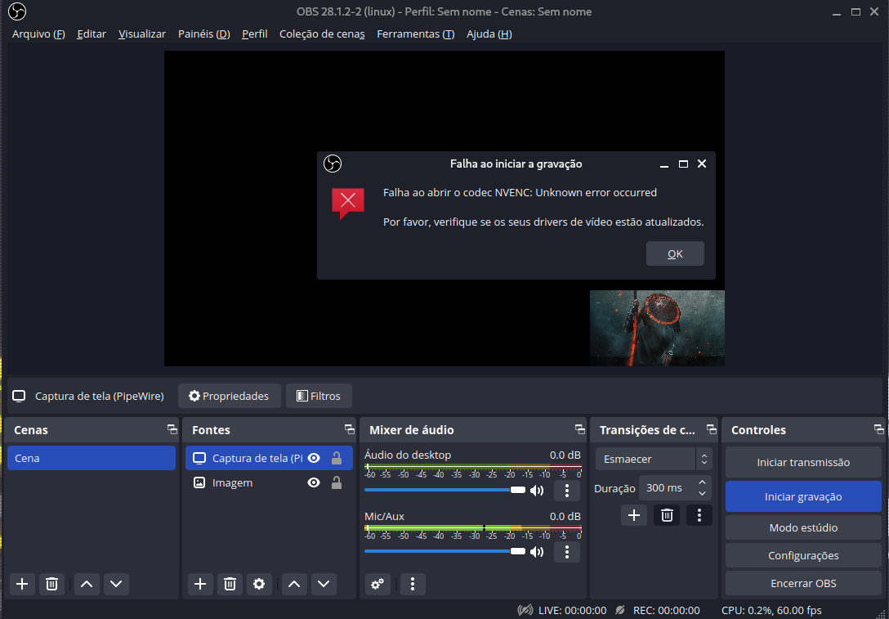Click the add scene plus icon
The width and height of the screenshot is (889, 619).
pyautogui.click(x=23, y=584)
